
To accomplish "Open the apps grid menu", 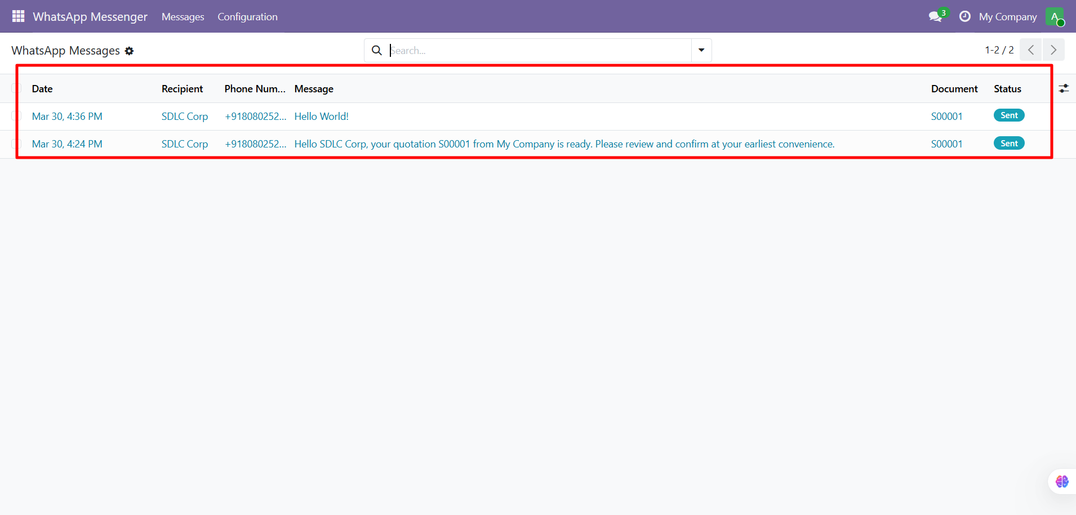I will [17, 16].
